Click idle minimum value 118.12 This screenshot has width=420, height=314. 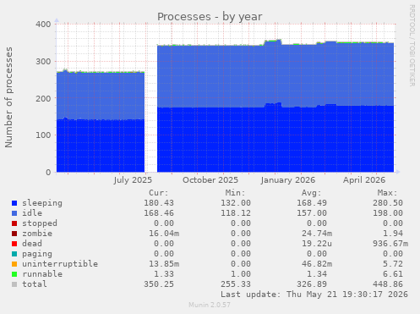(x=236, y=213)
